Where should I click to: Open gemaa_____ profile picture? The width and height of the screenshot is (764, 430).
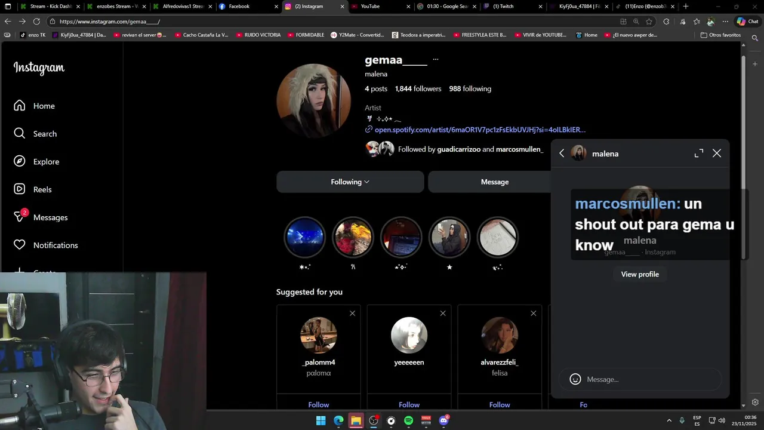(314, 101)
